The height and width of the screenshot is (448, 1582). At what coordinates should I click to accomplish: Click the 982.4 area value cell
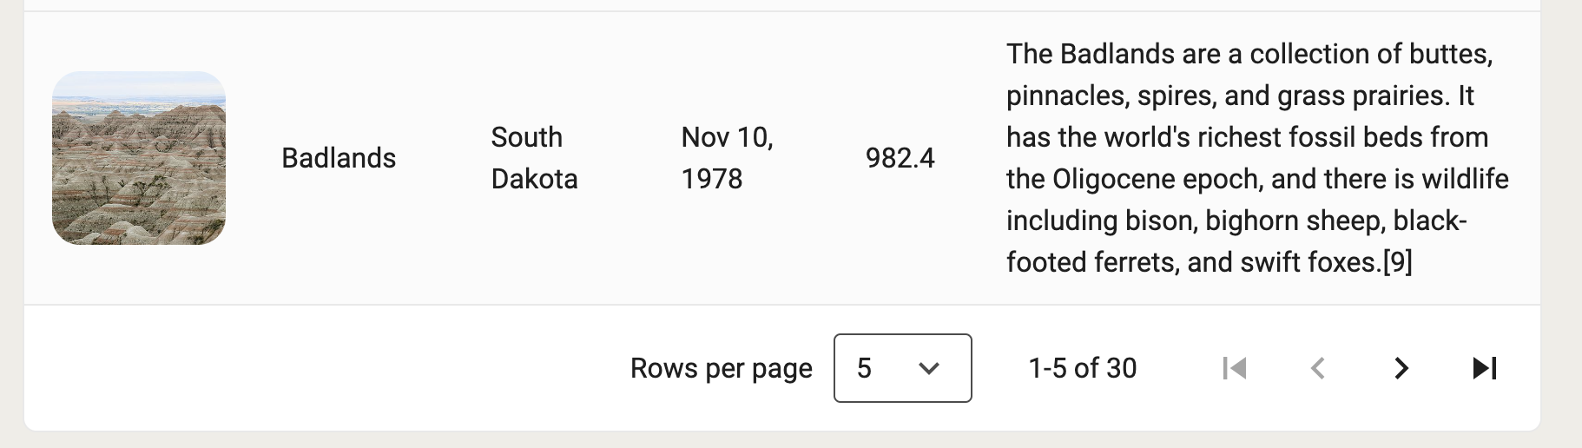click(x=900, y=158)
